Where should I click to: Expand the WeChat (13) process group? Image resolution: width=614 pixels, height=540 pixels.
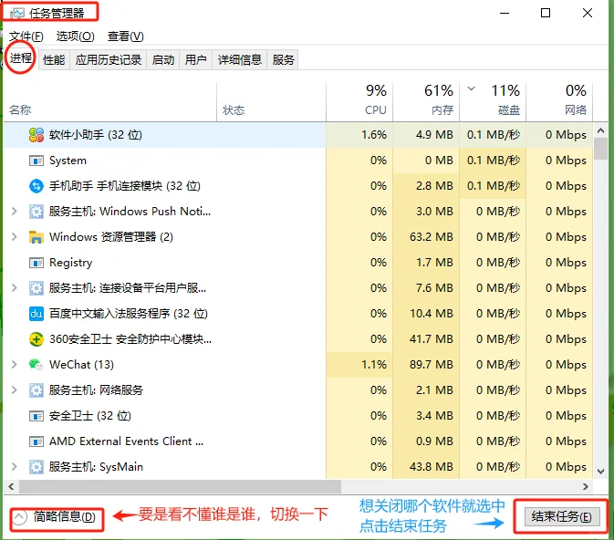click(x=15, y=365)
